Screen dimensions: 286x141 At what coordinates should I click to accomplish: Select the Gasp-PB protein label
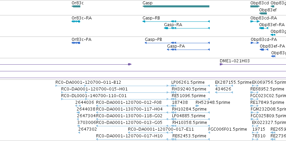click(x=153, y=40)
